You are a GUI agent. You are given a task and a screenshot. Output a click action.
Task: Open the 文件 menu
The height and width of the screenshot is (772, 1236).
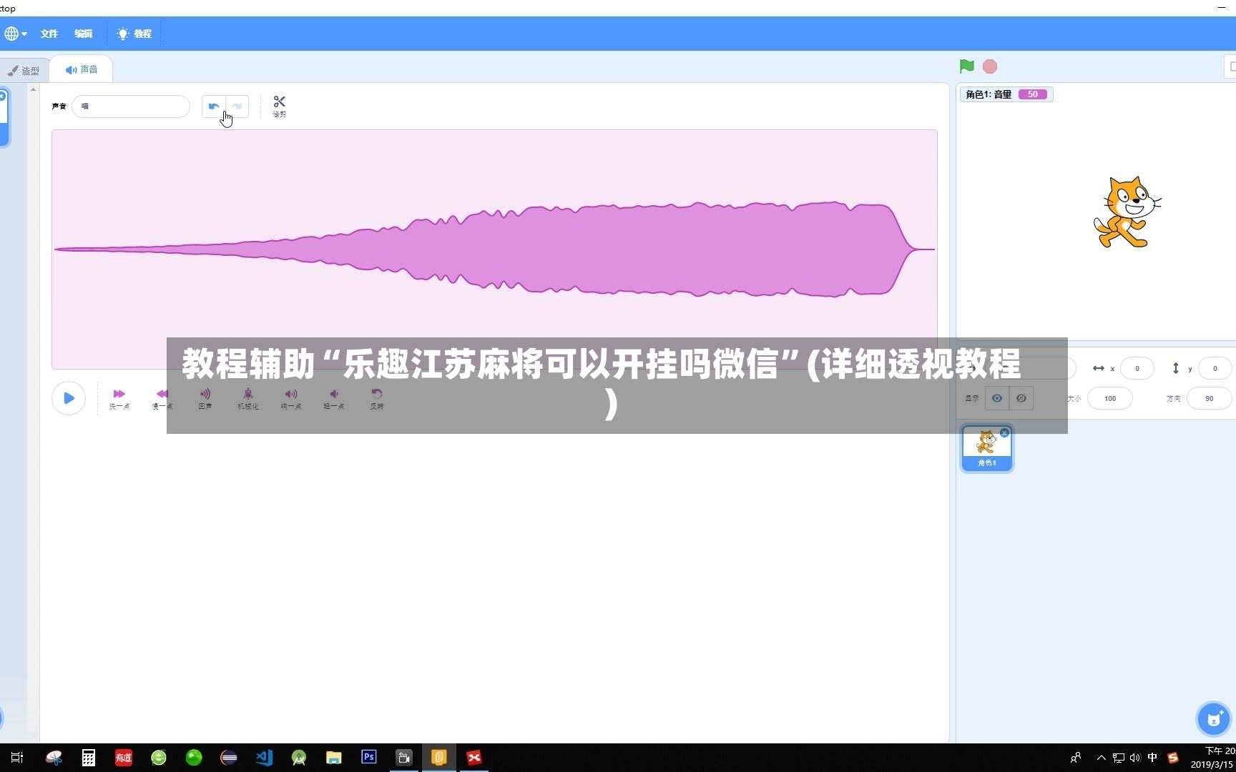49,34
